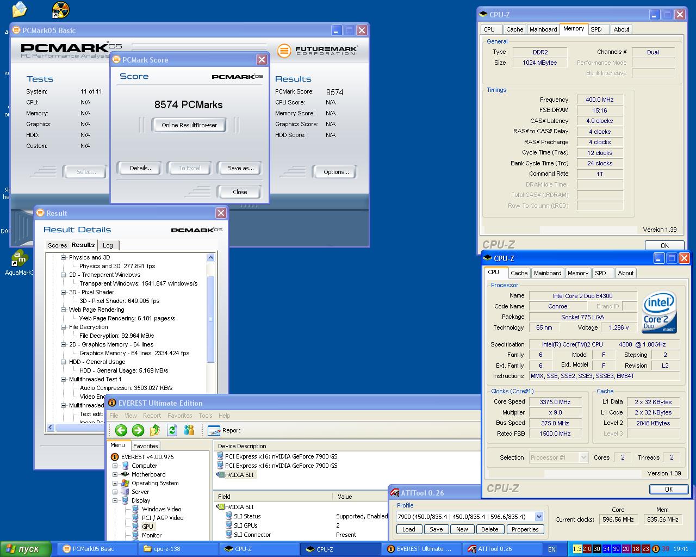Open EVEREST Tools menu
The width and height of the screenshot is (696, 557).
pyautogui.click(x=206, y=416)
